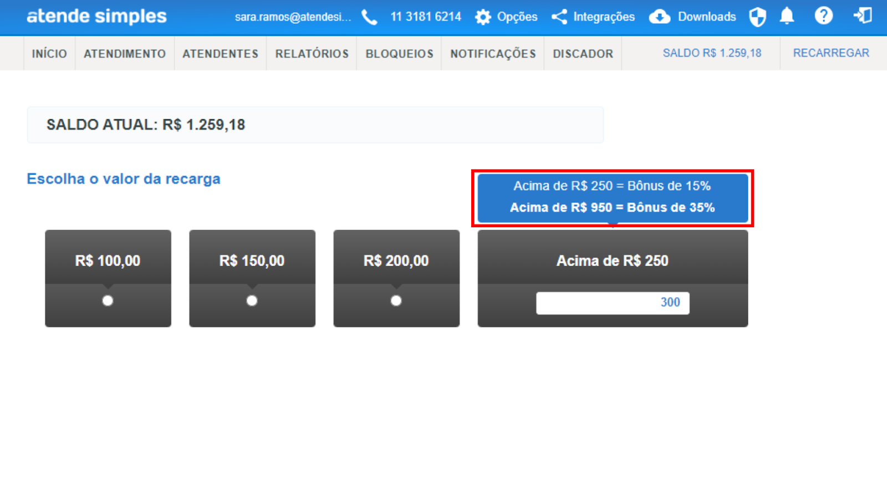Click the Integrações label
The width and height of the screenshot is (887, 499).
[x=604, y=17]
